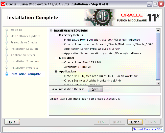Click the Oracle icon in the title bar

(3, 4)
